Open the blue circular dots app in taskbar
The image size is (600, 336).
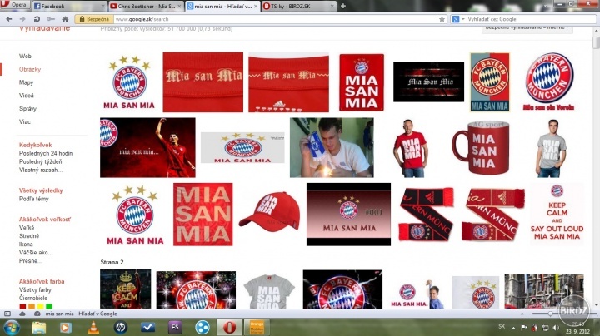pyautogui.click(x=202, y=328)
